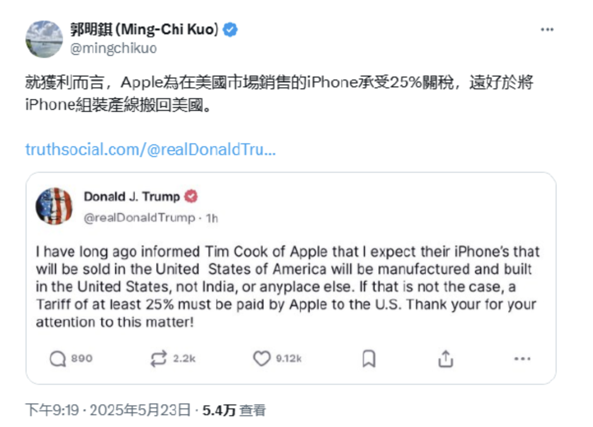Click the tweet timestamp 下午9:19 · 2025年5月23日

tap(108, 410)
